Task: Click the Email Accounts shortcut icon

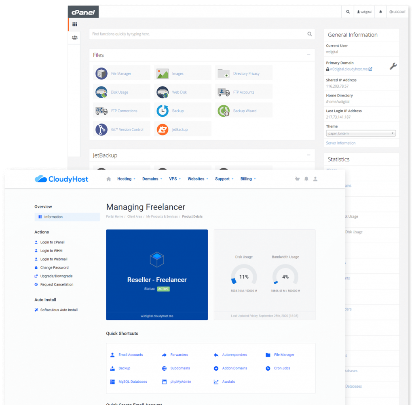Action: point(112,355)
